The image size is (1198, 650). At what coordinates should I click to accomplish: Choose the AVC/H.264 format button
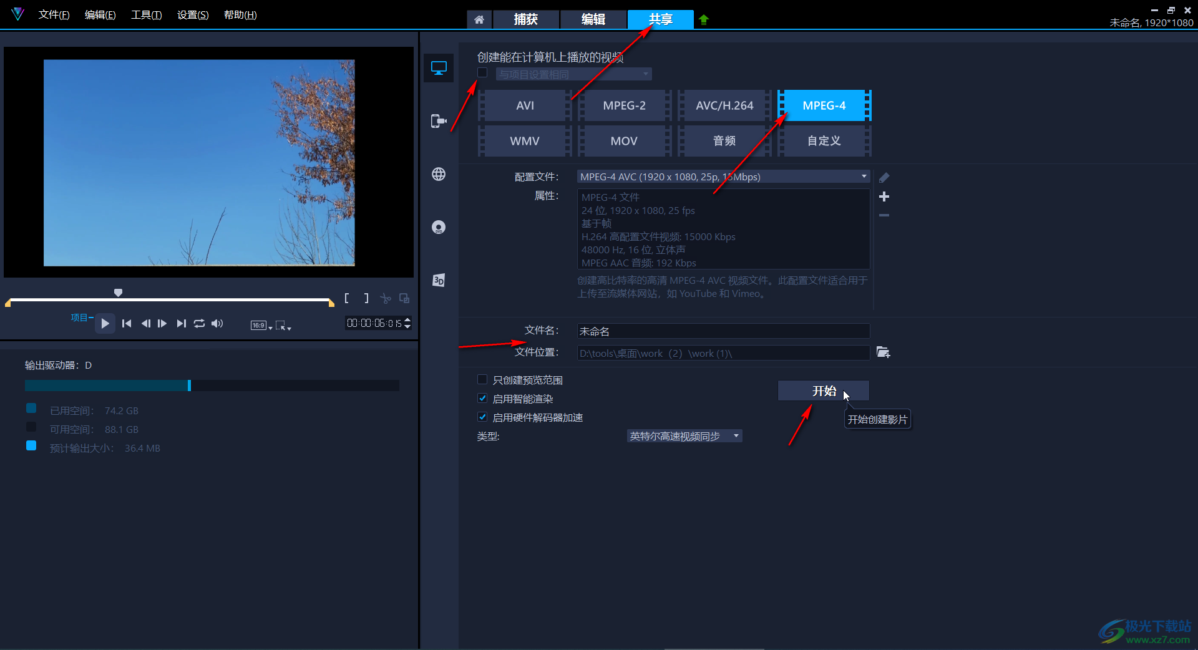tap(724, 105)
